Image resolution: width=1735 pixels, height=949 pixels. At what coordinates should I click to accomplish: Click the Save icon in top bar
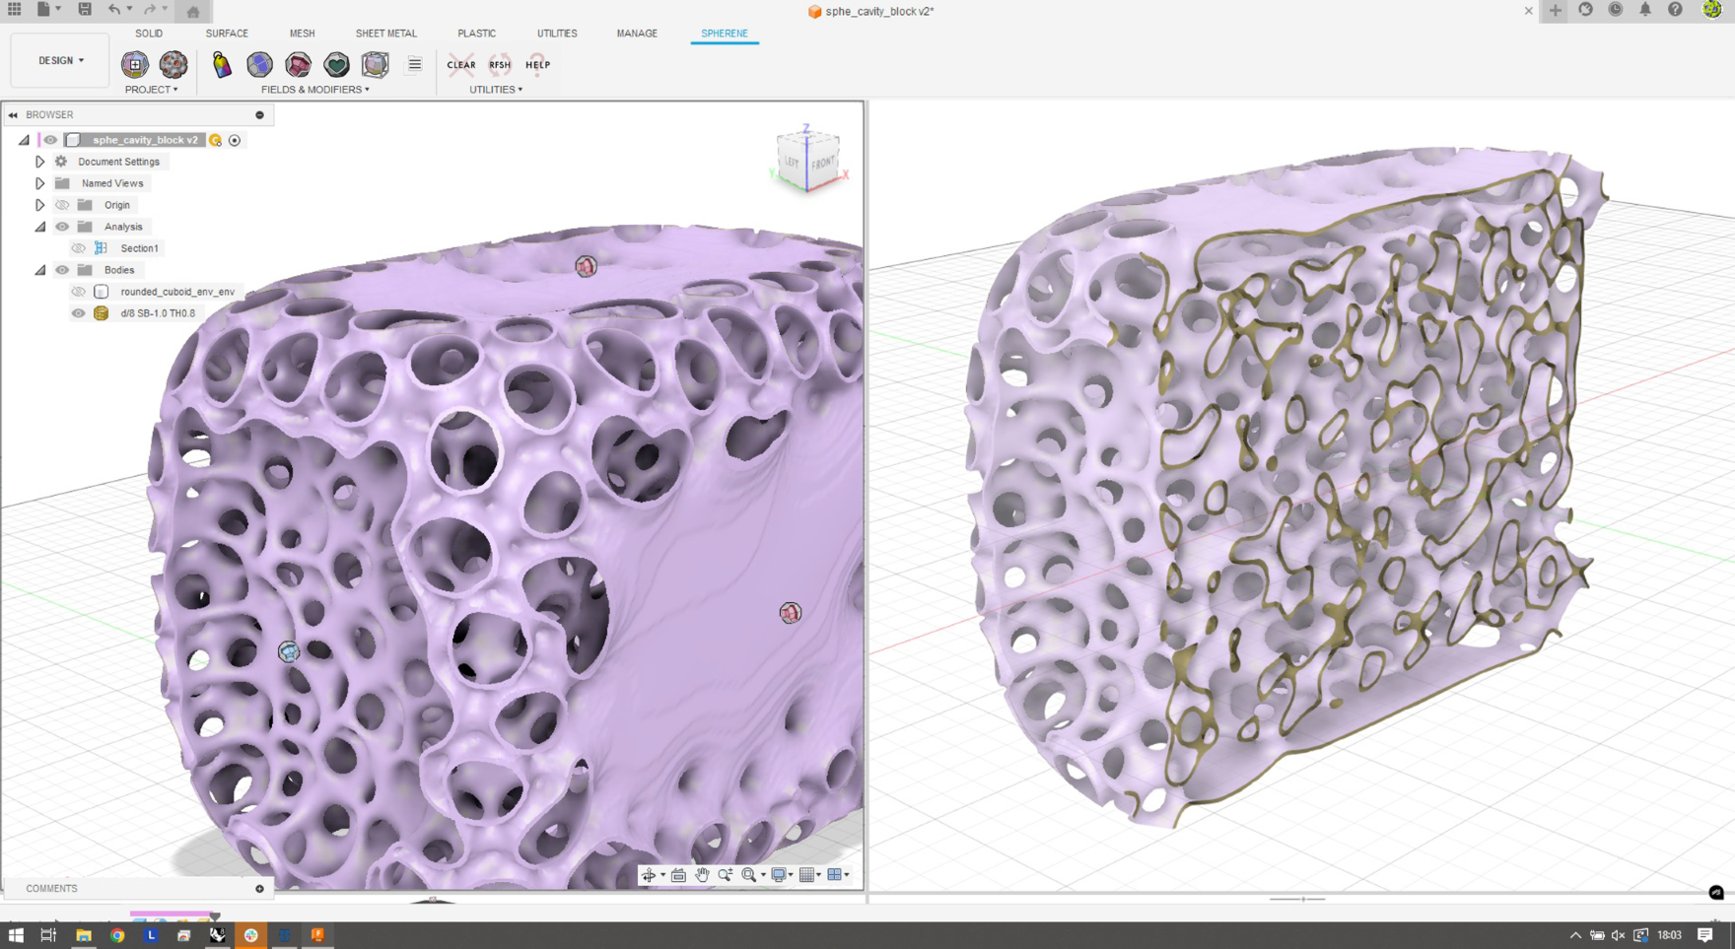[x=85, y=10]
